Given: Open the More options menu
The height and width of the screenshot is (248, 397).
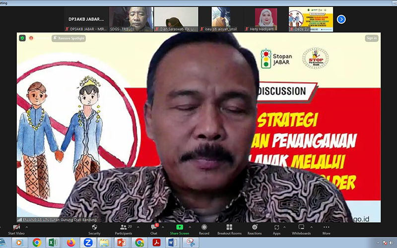Looking at the screenshot, I should pyautogui.click(x=326, y=228).
